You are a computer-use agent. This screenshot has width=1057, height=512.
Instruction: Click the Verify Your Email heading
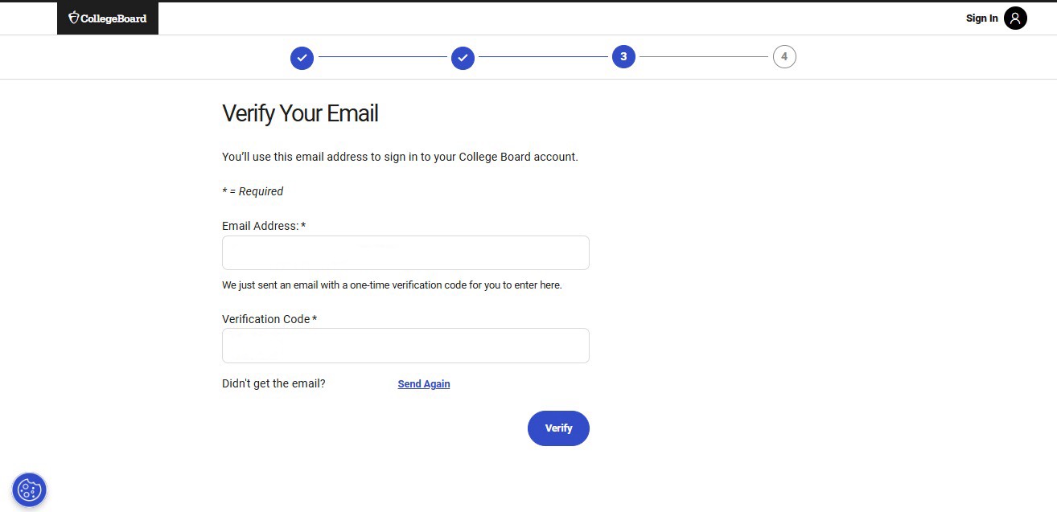point(300,113)
